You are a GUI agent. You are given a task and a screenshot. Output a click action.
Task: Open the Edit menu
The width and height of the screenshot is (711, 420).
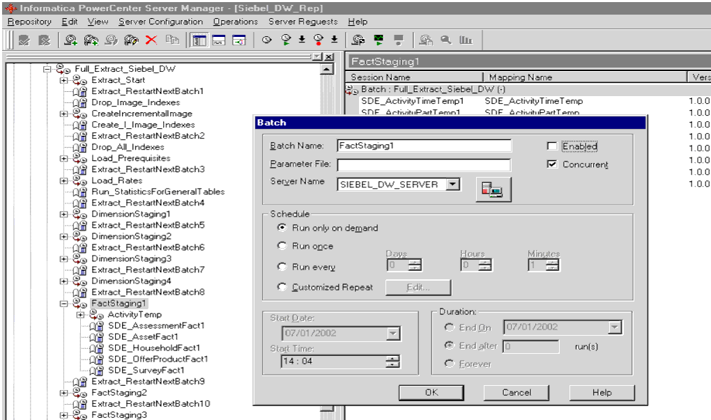pyautogui.click(x=70, y=22)
